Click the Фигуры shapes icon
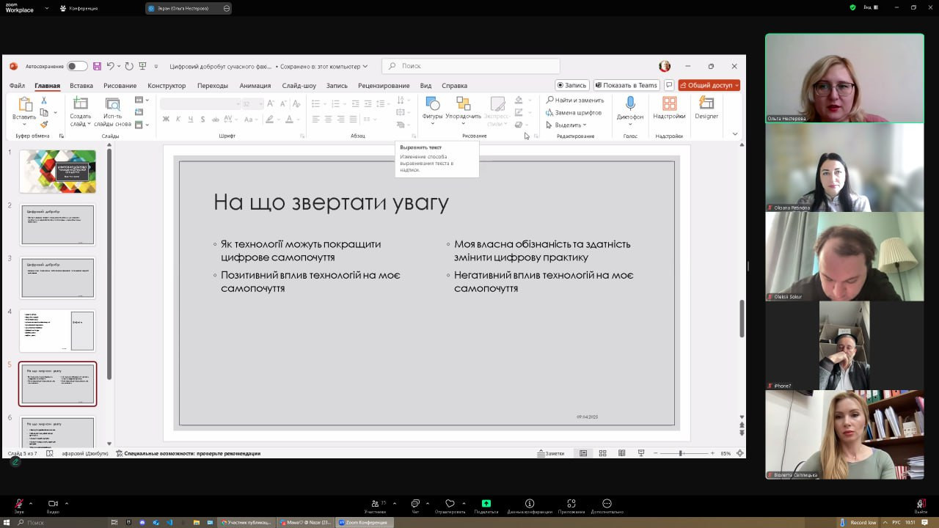 (432, 104)
